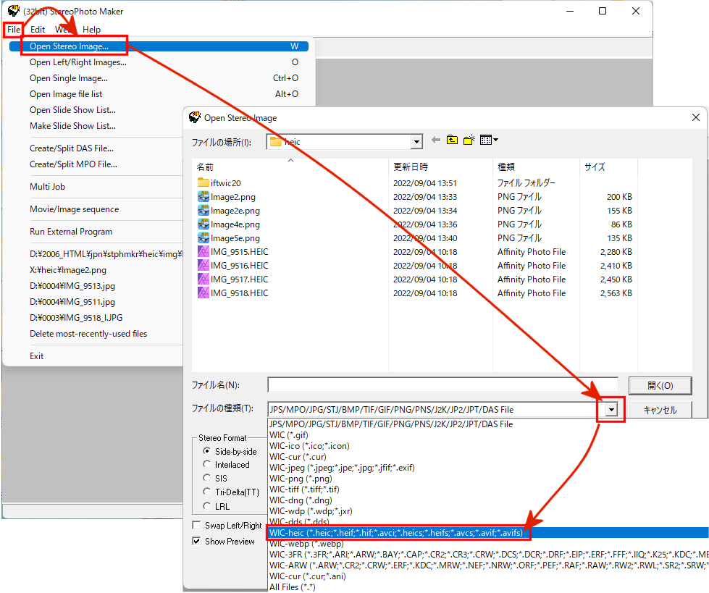Click the Image2e.png file icon

(x=204, y=211)
